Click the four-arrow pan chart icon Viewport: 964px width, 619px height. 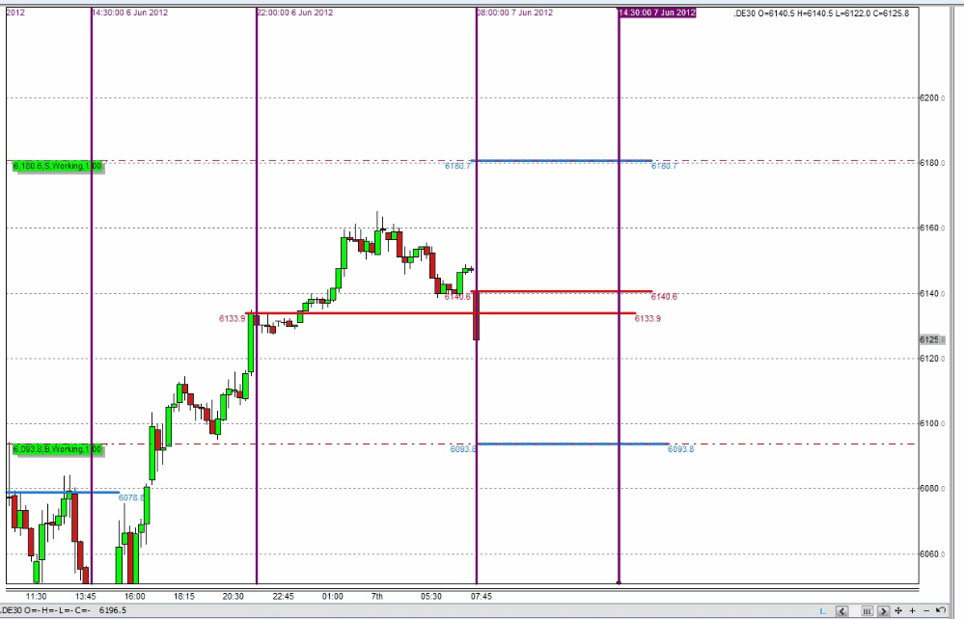coord(898,610)
